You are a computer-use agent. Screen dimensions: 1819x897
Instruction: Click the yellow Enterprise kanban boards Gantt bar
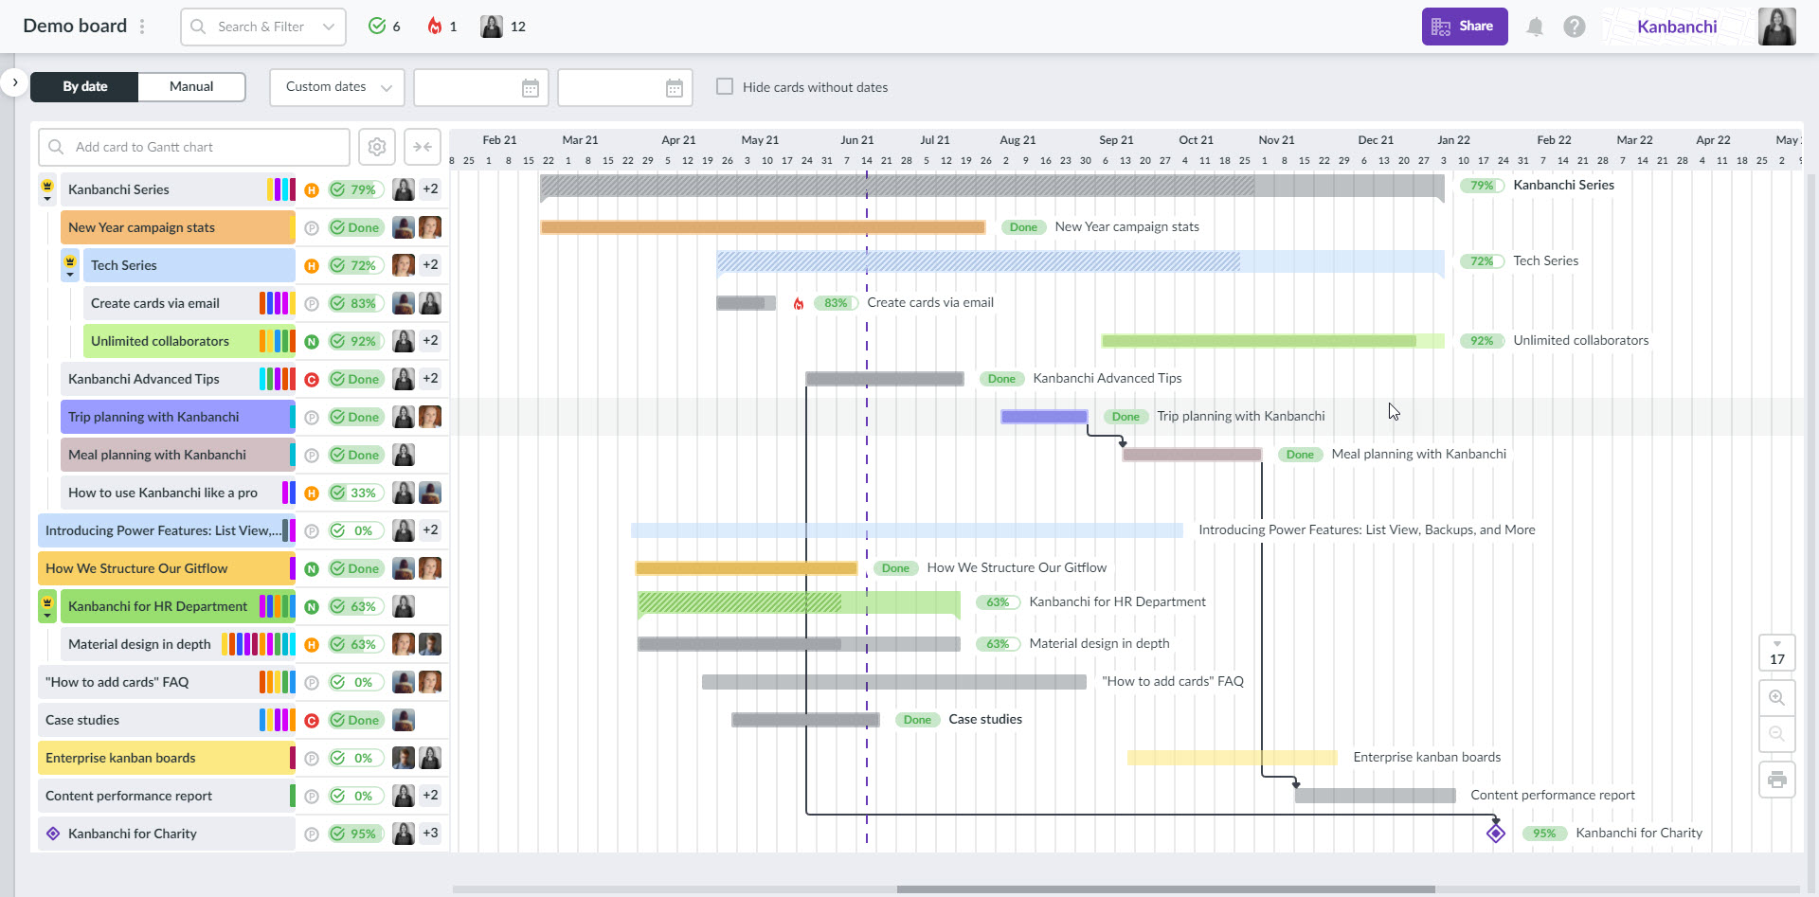coord(1232,758)
